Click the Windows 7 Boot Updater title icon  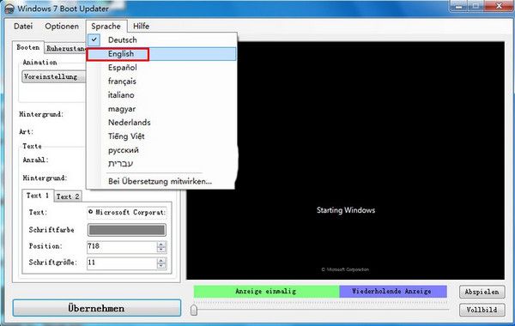click(x=9, y=9)
